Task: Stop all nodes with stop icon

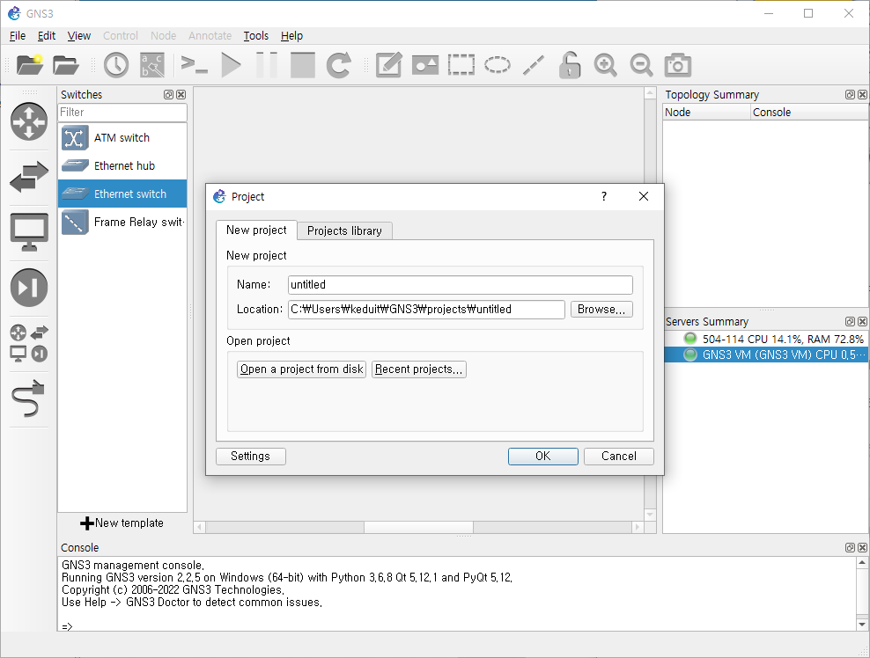Action: pos(303,65)
